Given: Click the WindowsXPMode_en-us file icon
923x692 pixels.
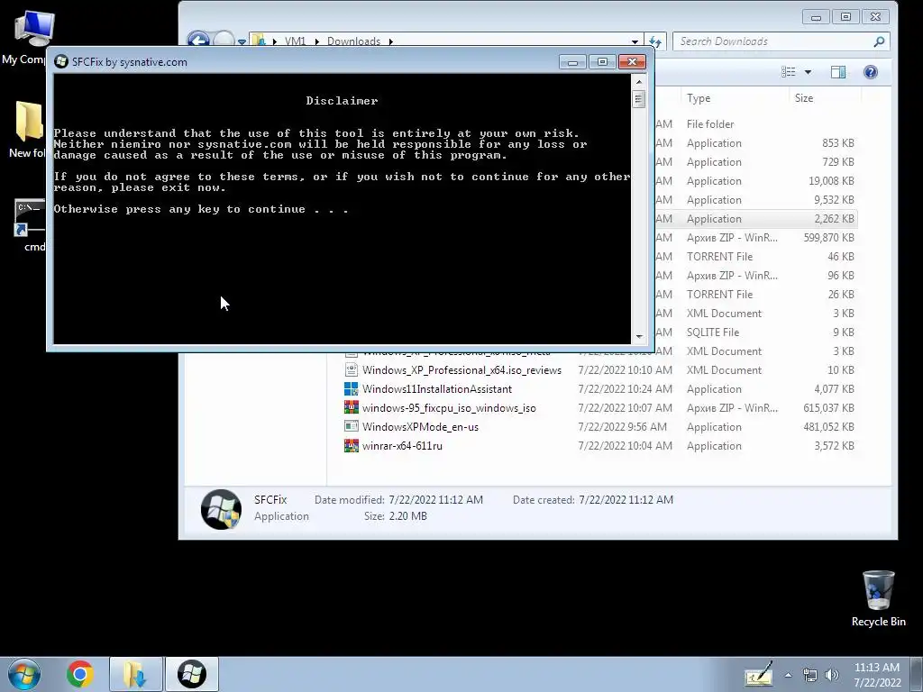Looking at the screenshot, I should click(x=351, y=426).
